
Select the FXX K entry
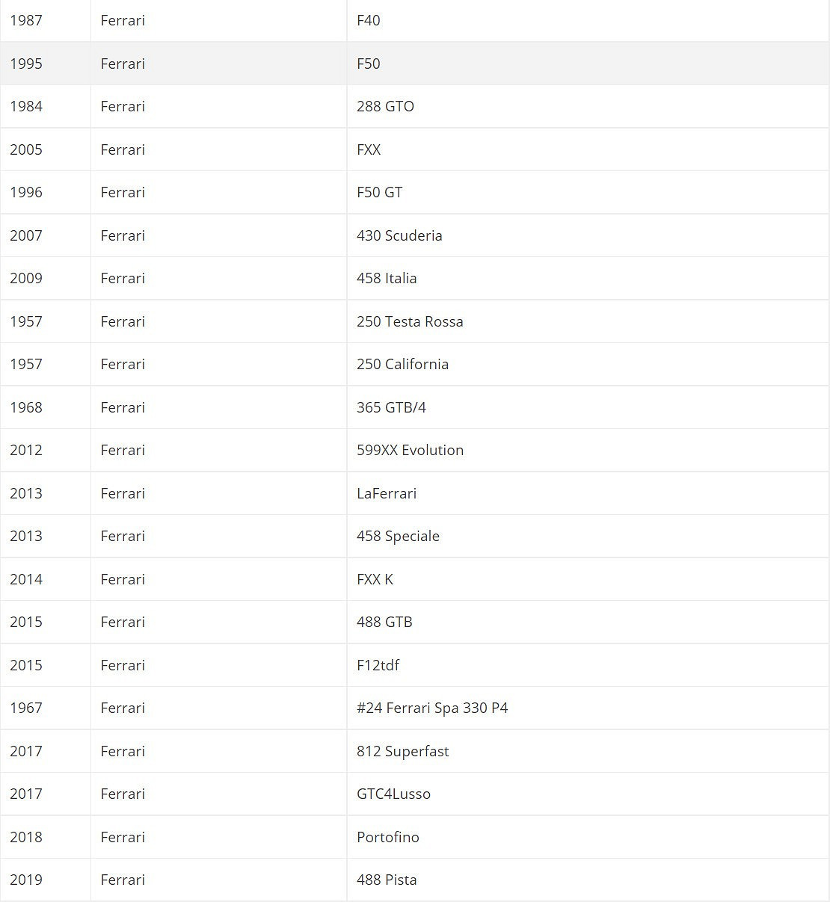(x=375, y=579)
